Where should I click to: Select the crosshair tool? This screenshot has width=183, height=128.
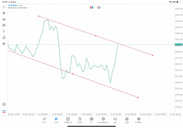tap(4, 7)
